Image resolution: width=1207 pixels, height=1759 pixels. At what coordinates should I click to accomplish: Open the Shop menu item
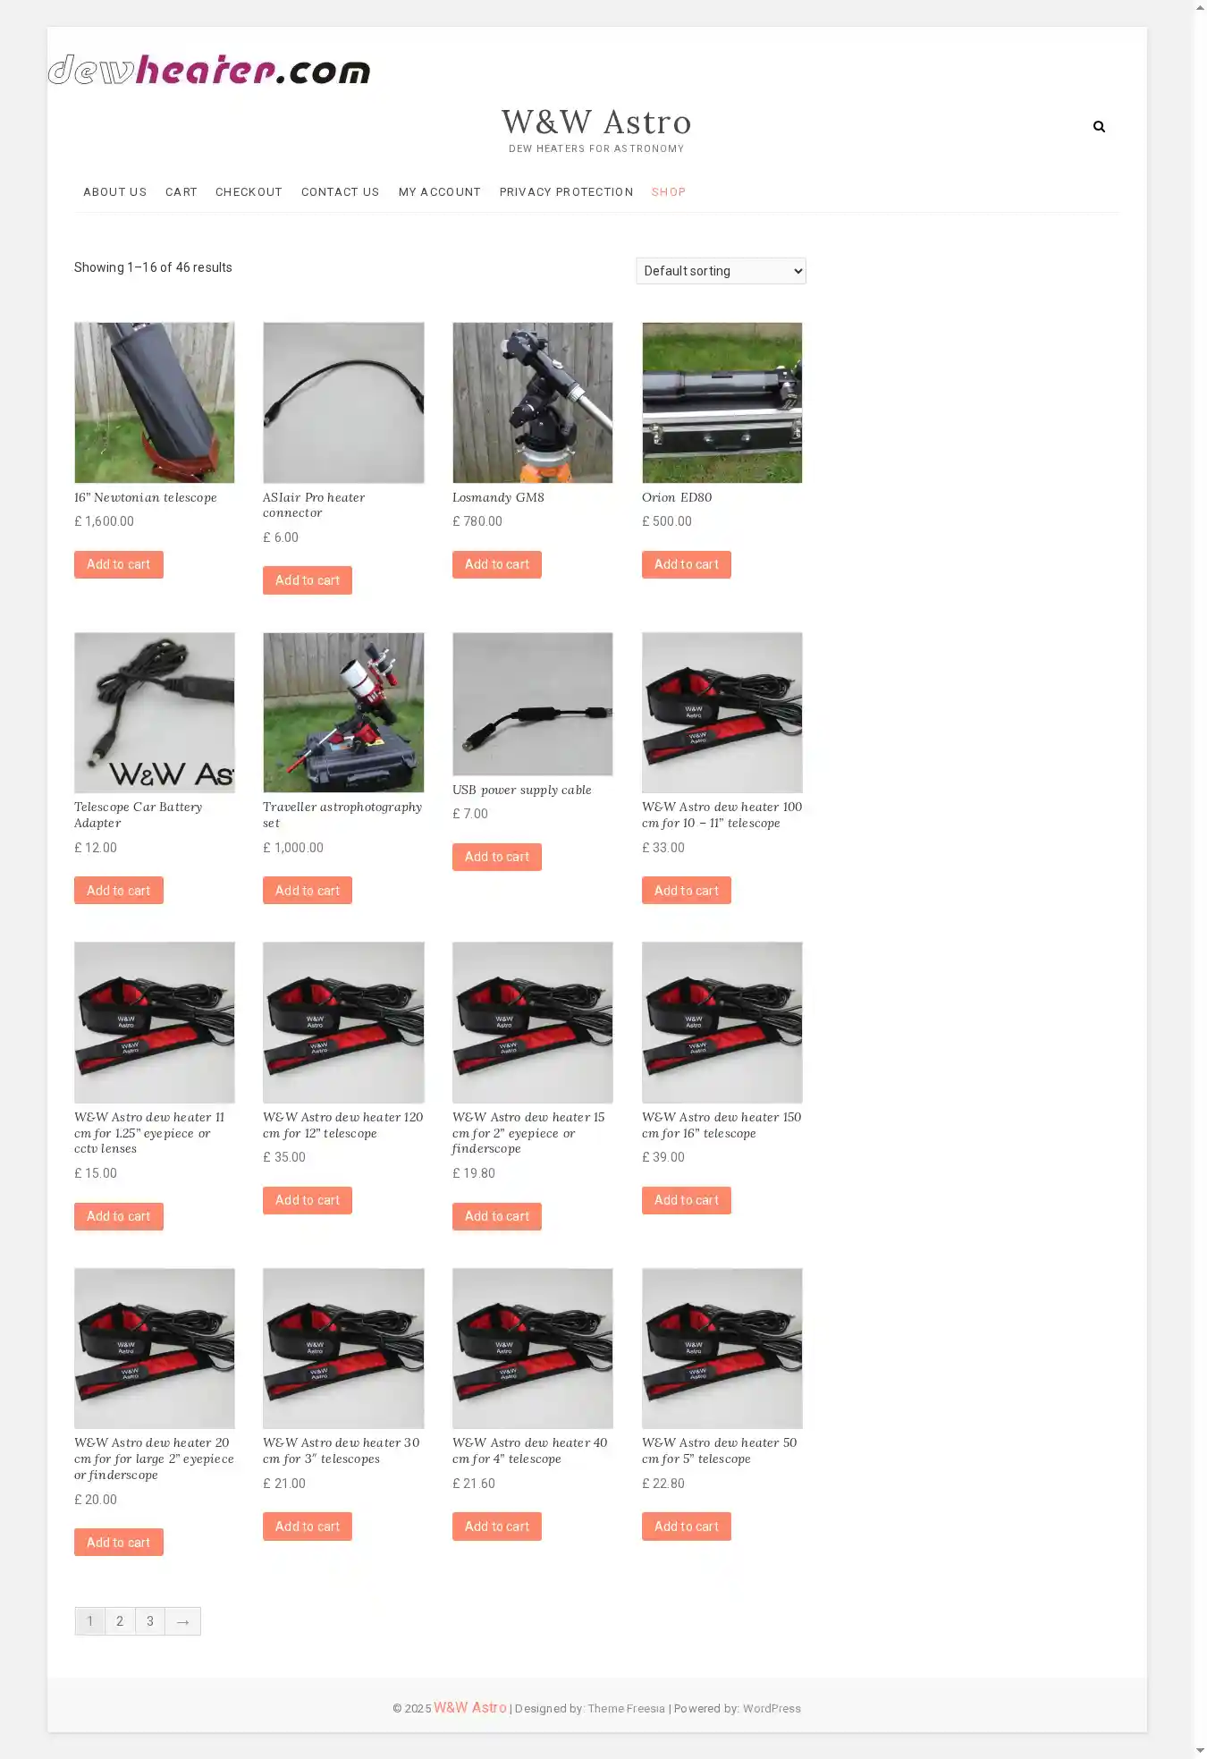coord(669,192)
